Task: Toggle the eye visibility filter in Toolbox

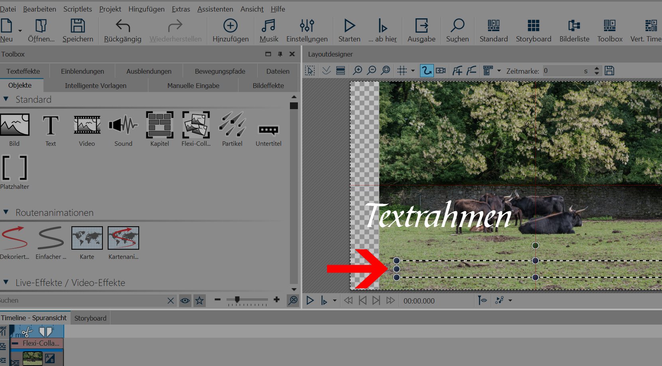Action: tap(185, 301)
